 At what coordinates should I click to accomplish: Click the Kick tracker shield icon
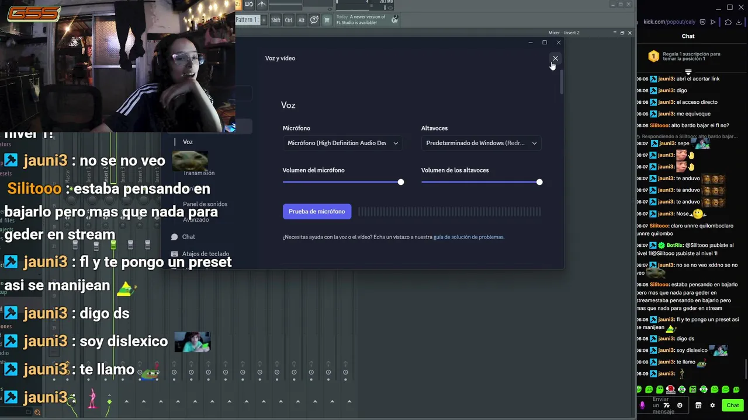[703, 22]
